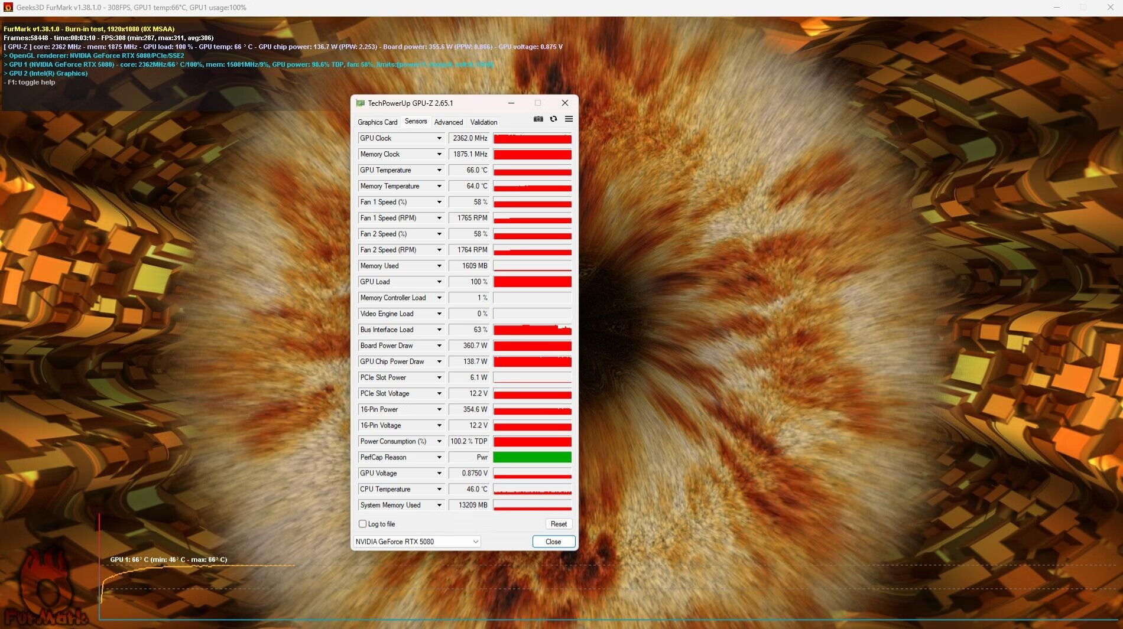Minimize the FurMark window

[1057, 8]
